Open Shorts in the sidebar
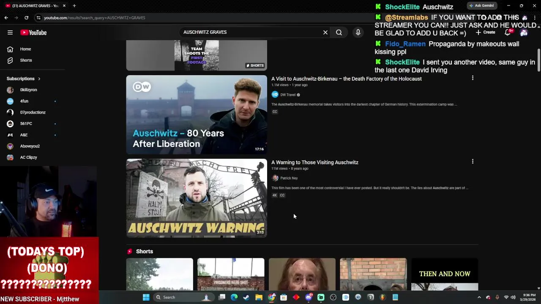This screenshot has width=541, height=304. [x=26, y=60]
